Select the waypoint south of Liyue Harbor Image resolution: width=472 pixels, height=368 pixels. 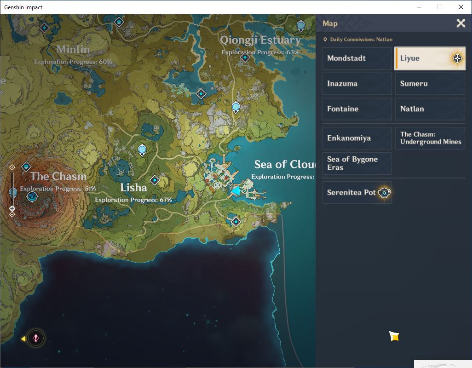click(x=236, y=222)
